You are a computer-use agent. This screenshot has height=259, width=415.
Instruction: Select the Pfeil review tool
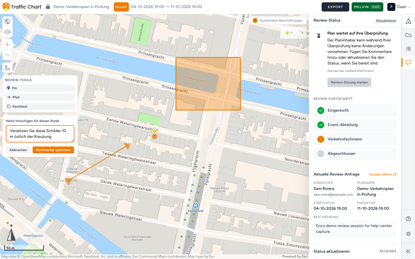click(40, 97)
